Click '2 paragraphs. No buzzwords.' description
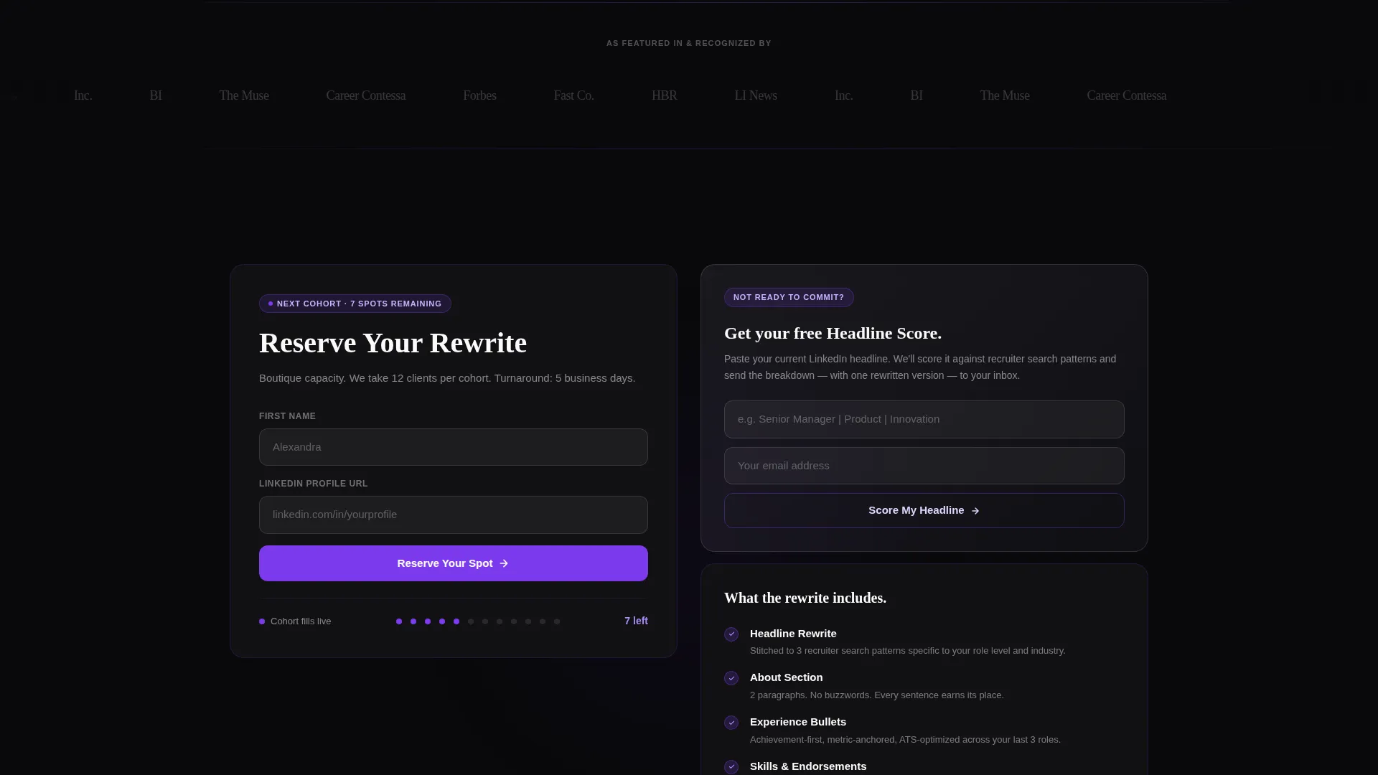Screen dimensions: 1378x775 tap(876, 695)
